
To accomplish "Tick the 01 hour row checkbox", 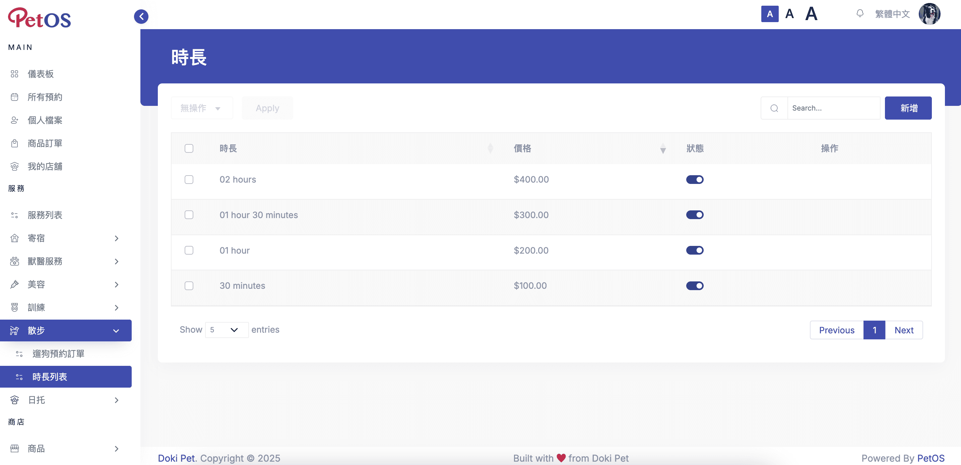I will (x=189, y=250).
